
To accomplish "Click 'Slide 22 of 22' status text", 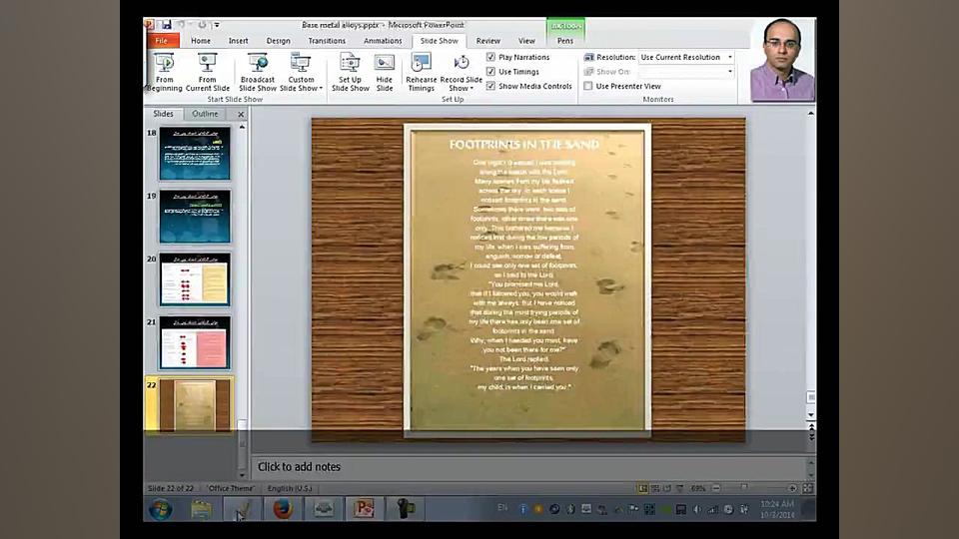I will pyautogui.click(x=170, y=488).
